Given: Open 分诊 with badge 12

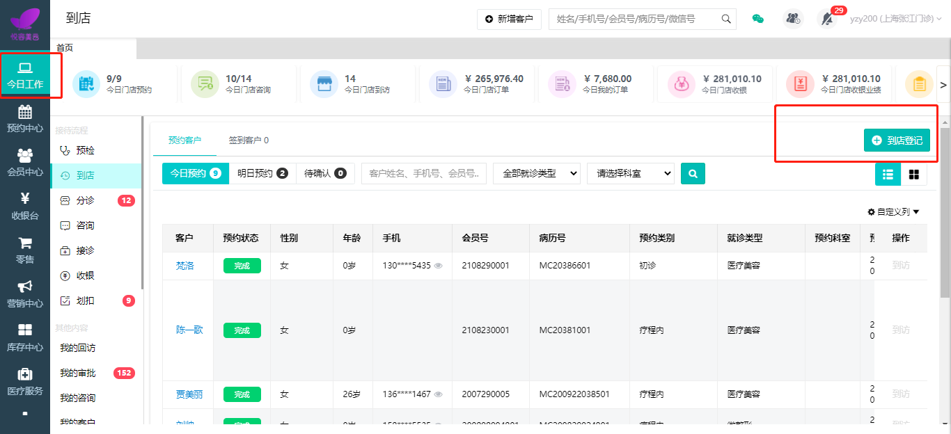Looking at the screenshot, I should coord(96,200).
